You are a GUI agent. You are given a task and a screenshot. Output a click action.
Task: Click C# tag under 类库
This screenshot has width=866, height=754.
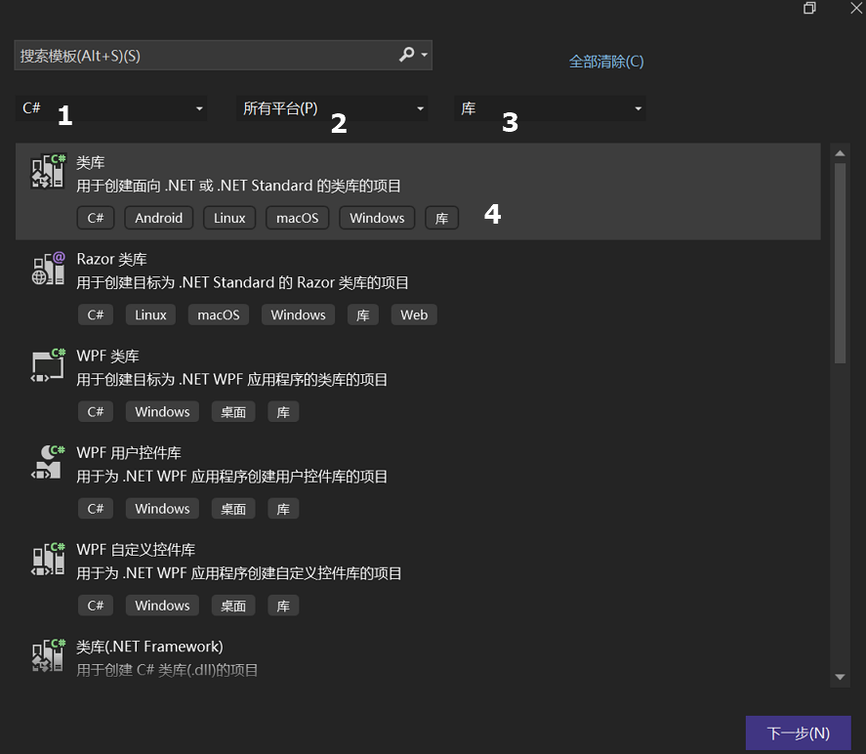click(96, 218)
